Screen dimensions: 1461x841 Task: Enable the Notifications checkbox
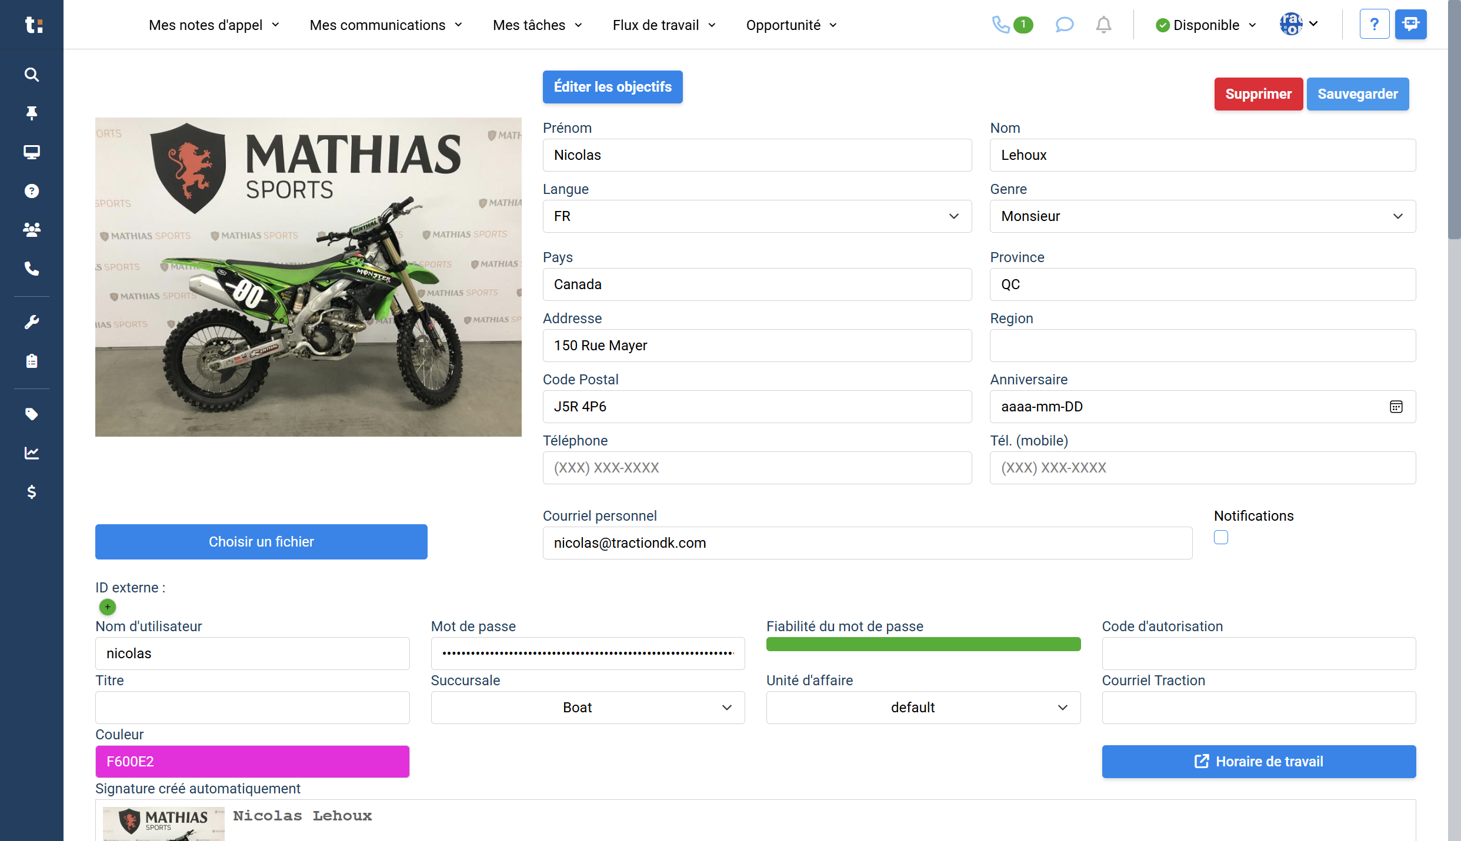(x=1221, y=537)
